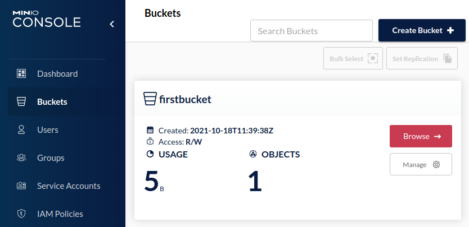Screen dimensions: 469x227
Task: Click the plus icon on Create Bucket
Action: pyautogui.click(x=450, y=30)
